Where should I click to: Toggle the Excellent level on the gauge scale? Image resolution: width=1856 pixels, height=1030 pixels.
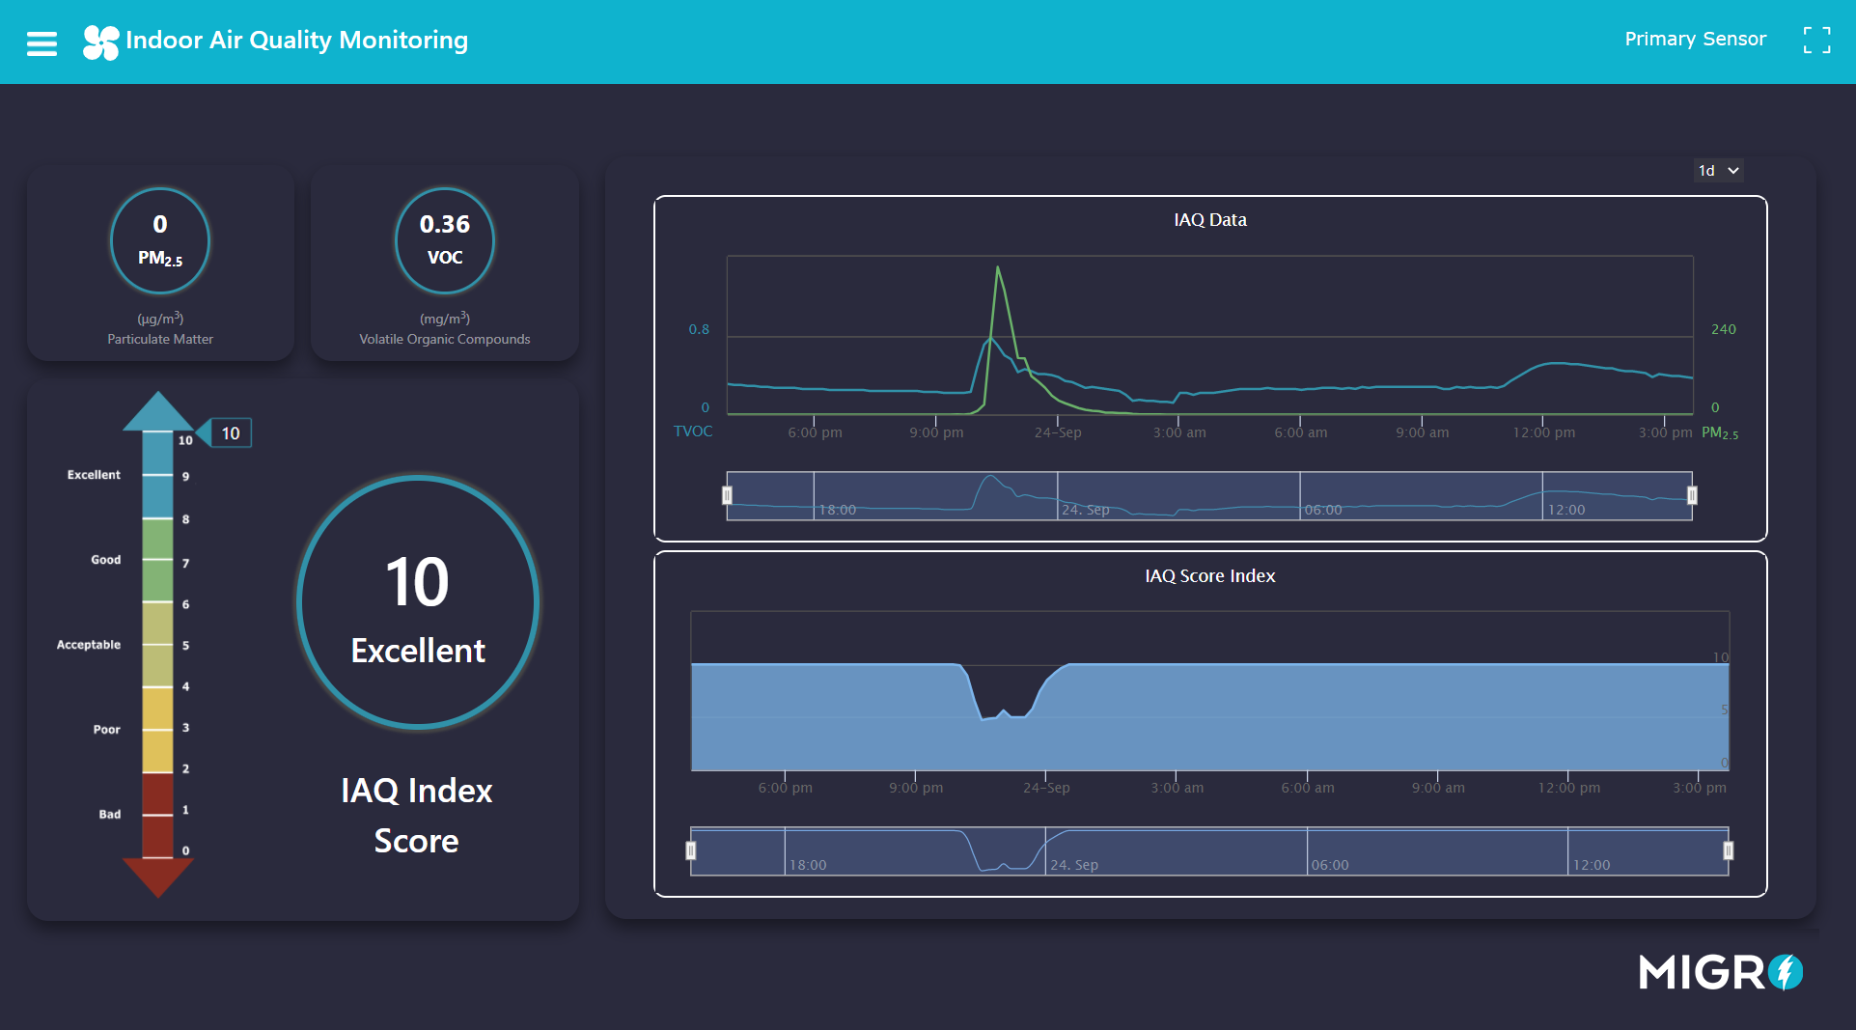click(93, 474)
